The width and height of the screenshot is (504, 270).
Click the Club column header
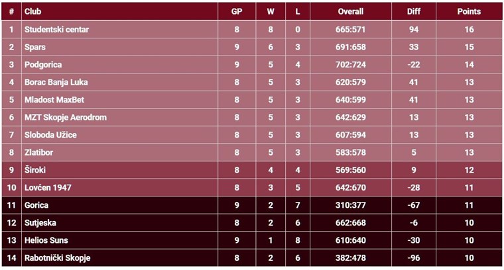pos(32,11)
